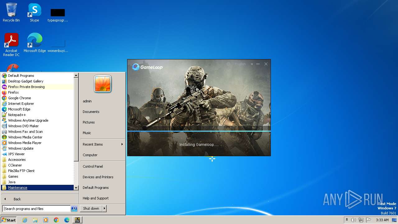Open Windows Media Player from the Start menu

tap(37, 143)
